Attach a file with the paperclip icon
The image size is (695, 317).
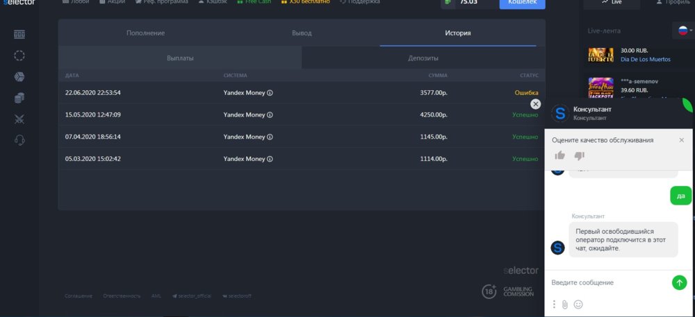564,305
